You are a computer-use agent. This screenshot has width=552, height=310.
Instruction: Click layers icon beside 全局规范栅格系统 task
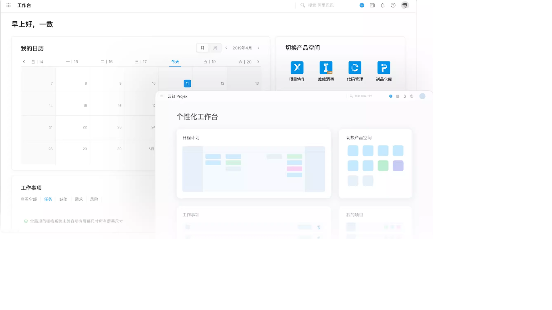click(26, 221)
